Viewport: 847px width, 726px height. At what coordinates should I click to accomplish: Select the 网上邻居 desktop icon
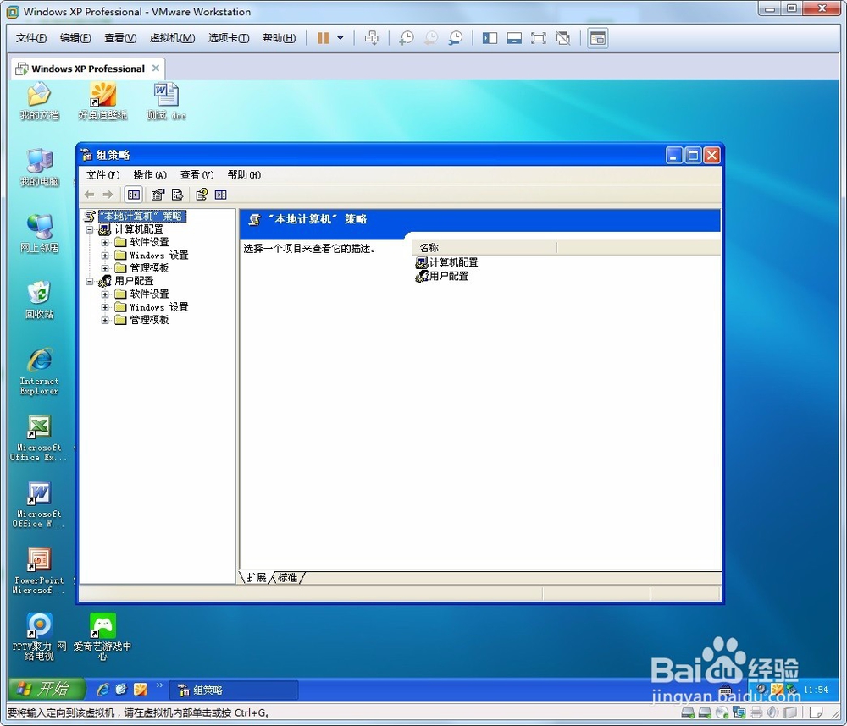pyautogui.click(x=40, y=234)
